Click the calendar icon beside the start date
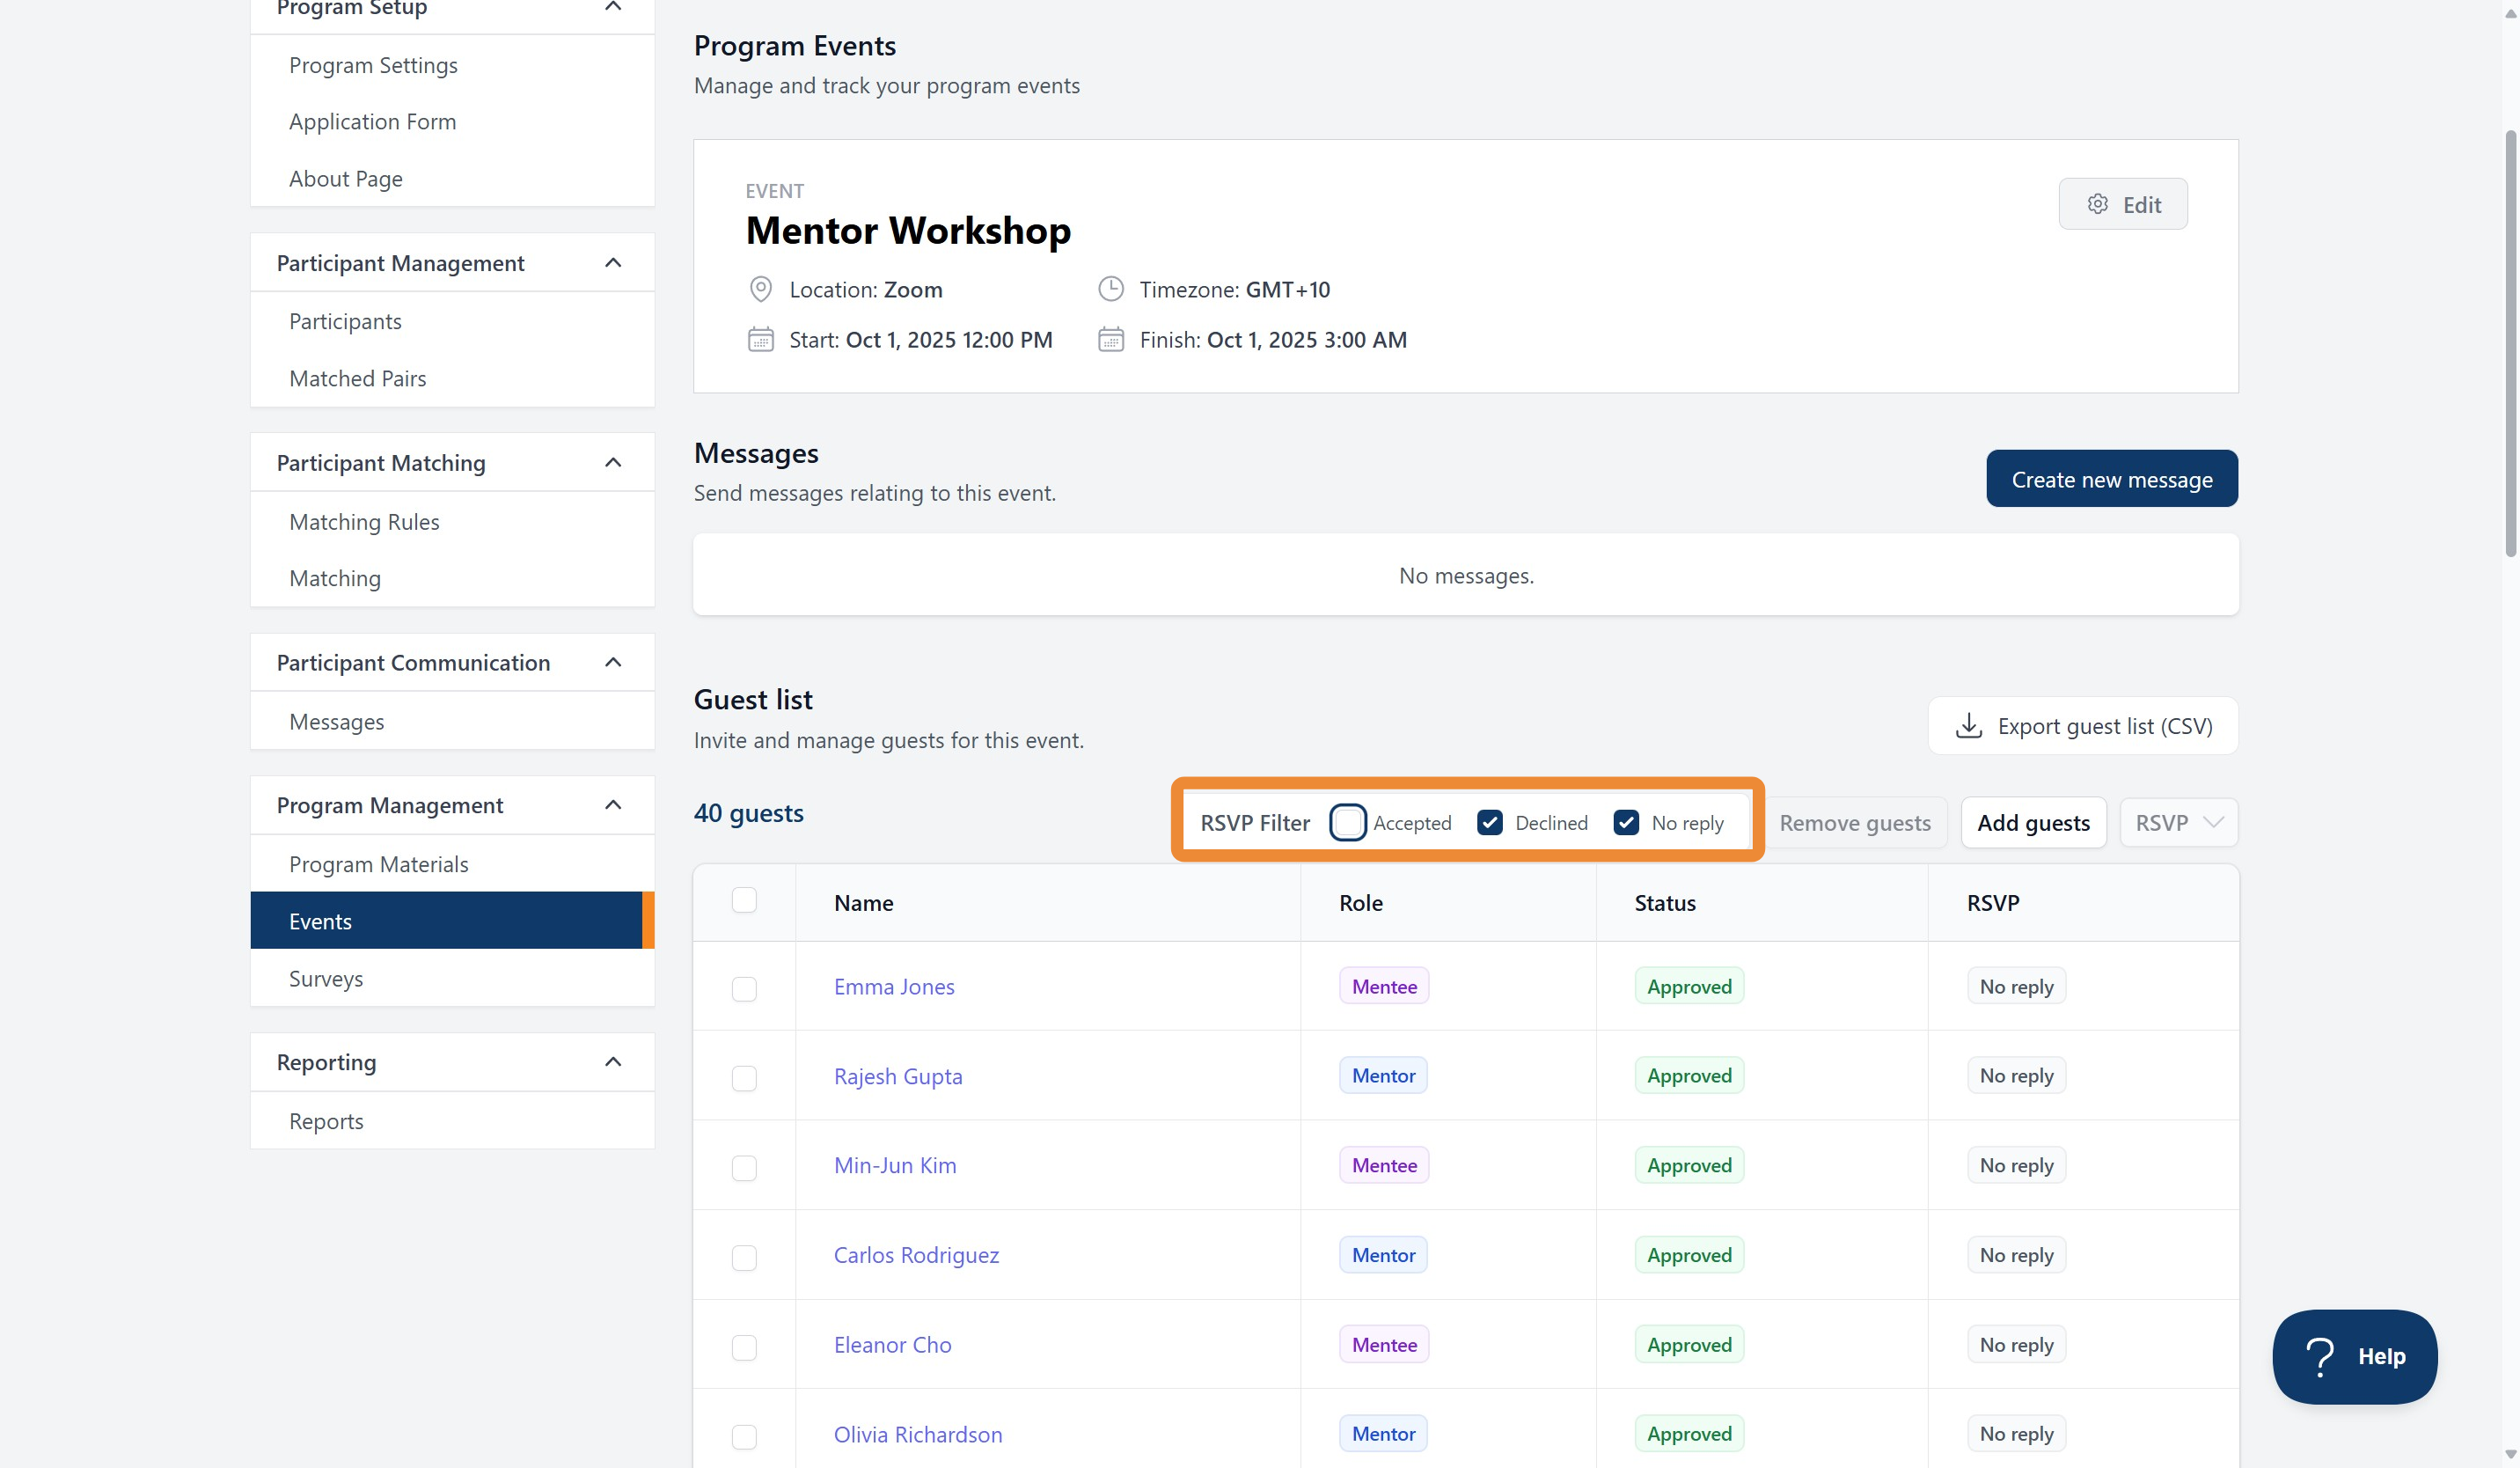The image size is (2520, 1468). pyautogui.click(x=760, y=339)
